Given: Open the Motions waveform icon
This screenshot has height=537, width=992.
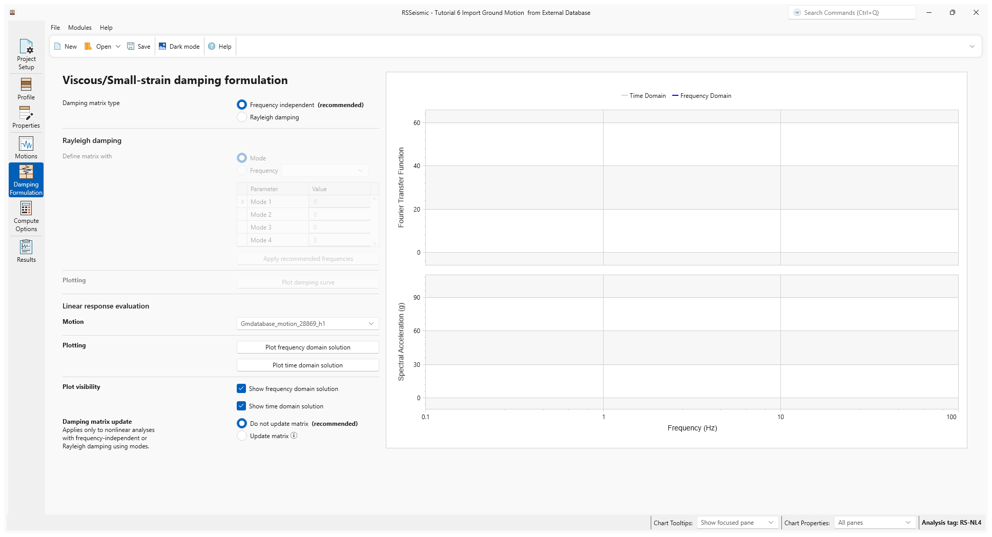Looking at the screenshot, I should pyautogui.click(x=26, y=144).
